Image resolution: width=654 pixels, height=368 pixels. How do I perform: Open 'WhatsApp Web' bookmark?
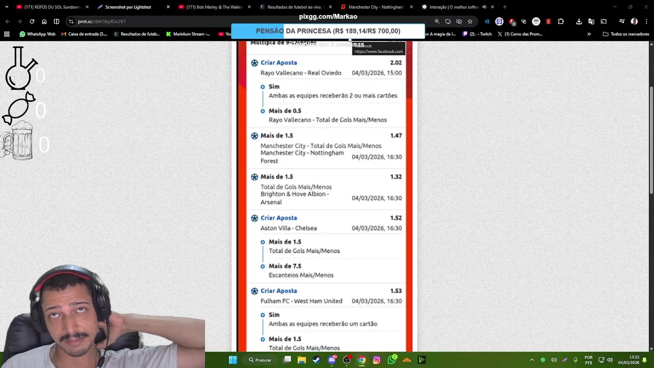37,34
